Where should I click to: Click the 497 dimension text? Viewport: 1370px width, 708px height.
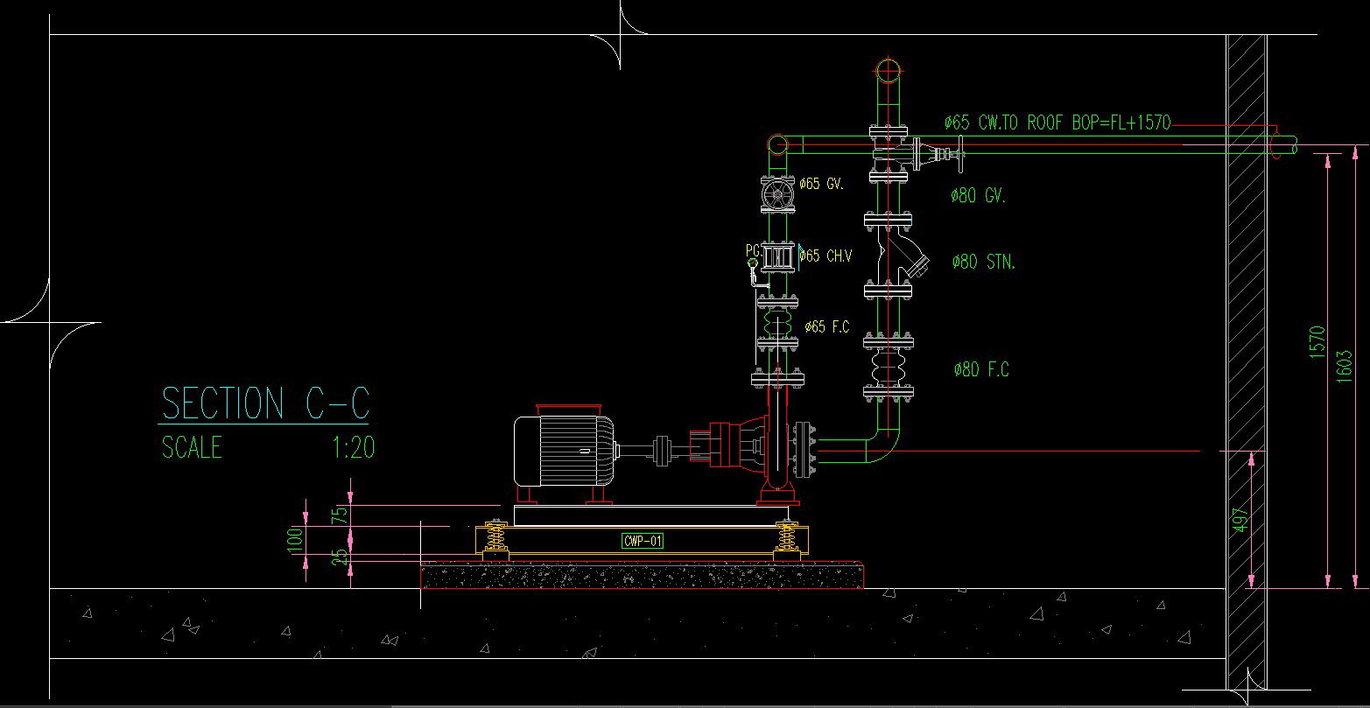pyautogui.click(x=1240, y=521)
